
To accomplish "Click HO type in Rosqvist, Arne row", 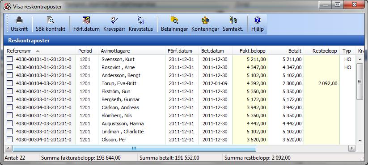I will coord(347,67).
